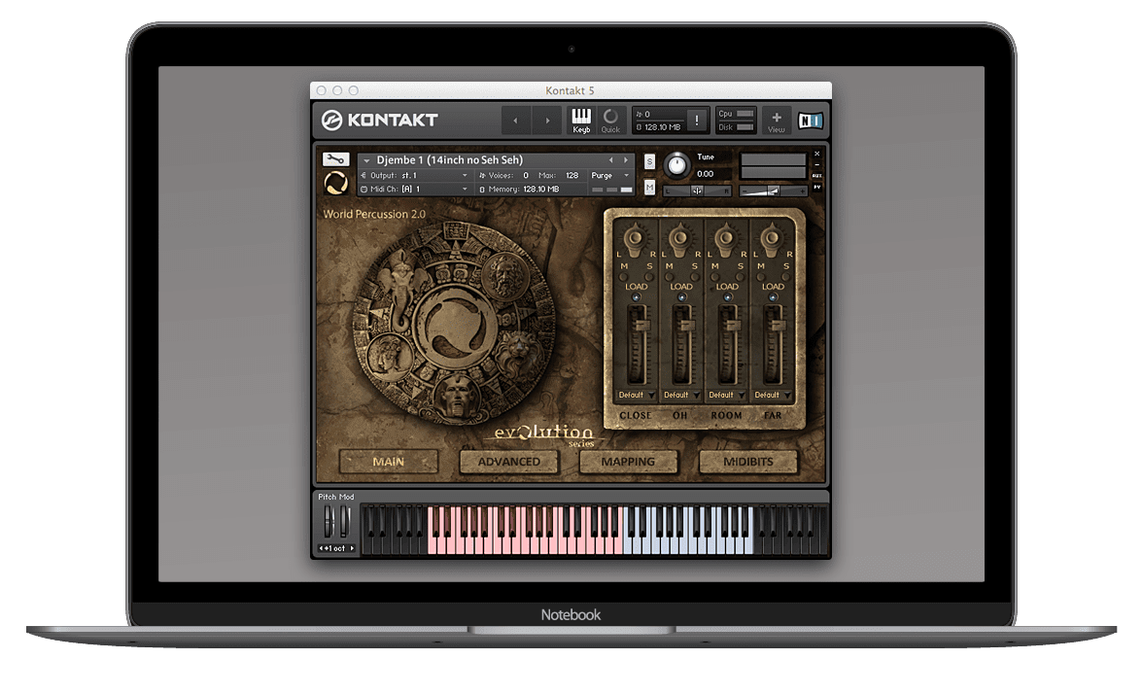1143x694 pixels.
Task: Open the Default dropdown under CLOSE channel
Action: [x=636, y=395]
